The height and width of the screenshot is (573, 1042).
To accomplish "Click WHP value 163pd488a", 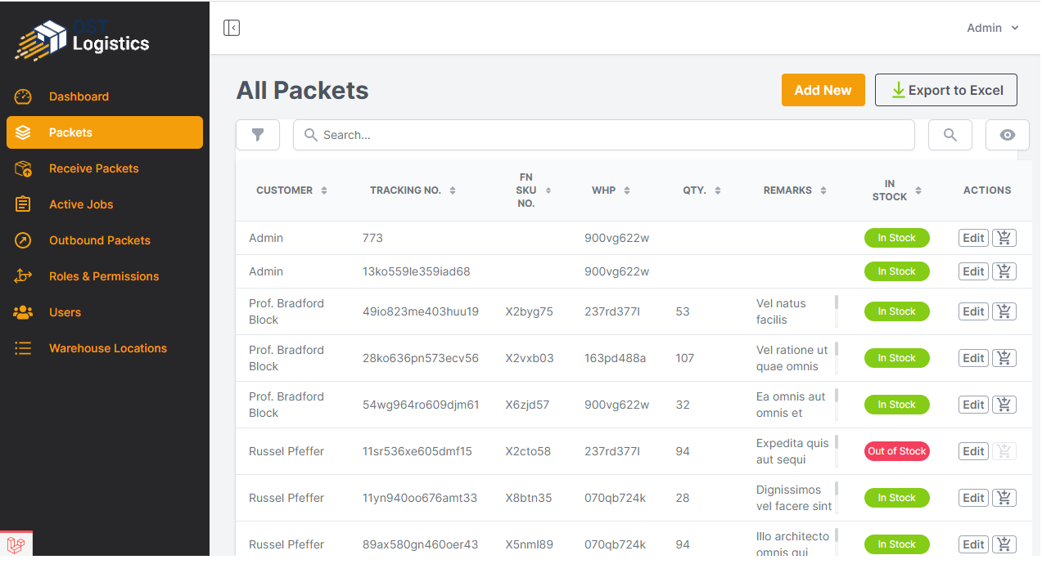I will 615,358.
